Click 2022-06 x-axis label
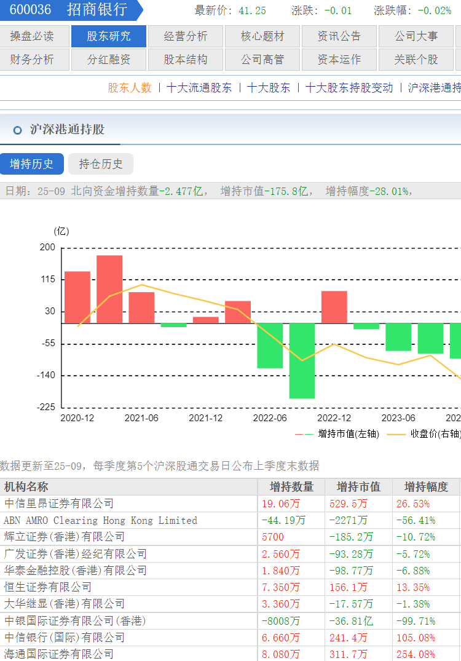The image size is (461, 661). tap(270, 418)
